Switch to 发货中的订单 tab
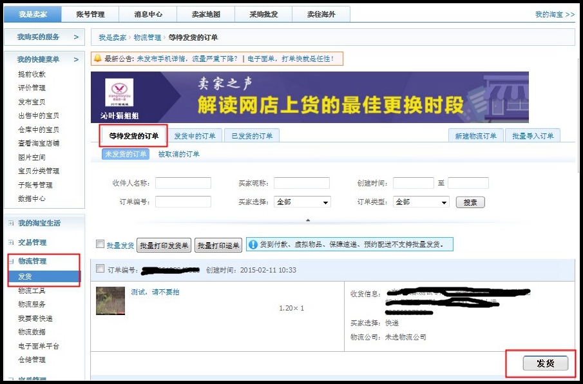The image size is (583, 384). 195,136
